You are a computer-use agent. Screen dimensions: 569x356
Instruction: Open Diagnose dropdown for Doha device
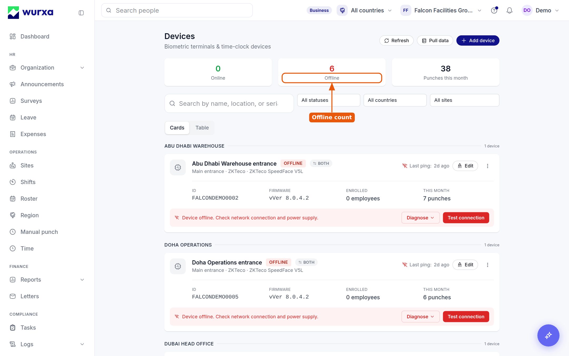tap(420, 317)
